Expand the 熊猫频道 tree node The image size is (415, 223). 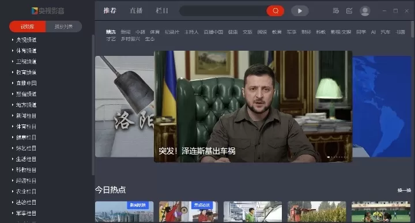pyautogui.click(x=24, y=94)
